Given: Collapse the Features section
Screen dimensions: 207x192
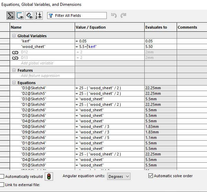Looking at the screenshot, I should pos(14,70).
